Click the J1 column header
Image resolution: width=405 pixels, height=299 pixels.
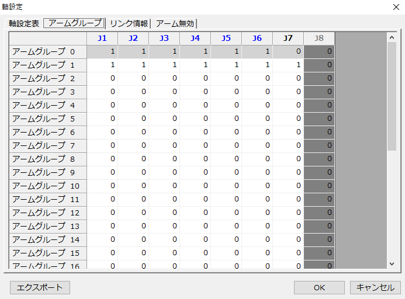click(102, 38)
